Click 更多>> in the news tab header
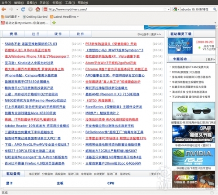 [x=156, y=34]
